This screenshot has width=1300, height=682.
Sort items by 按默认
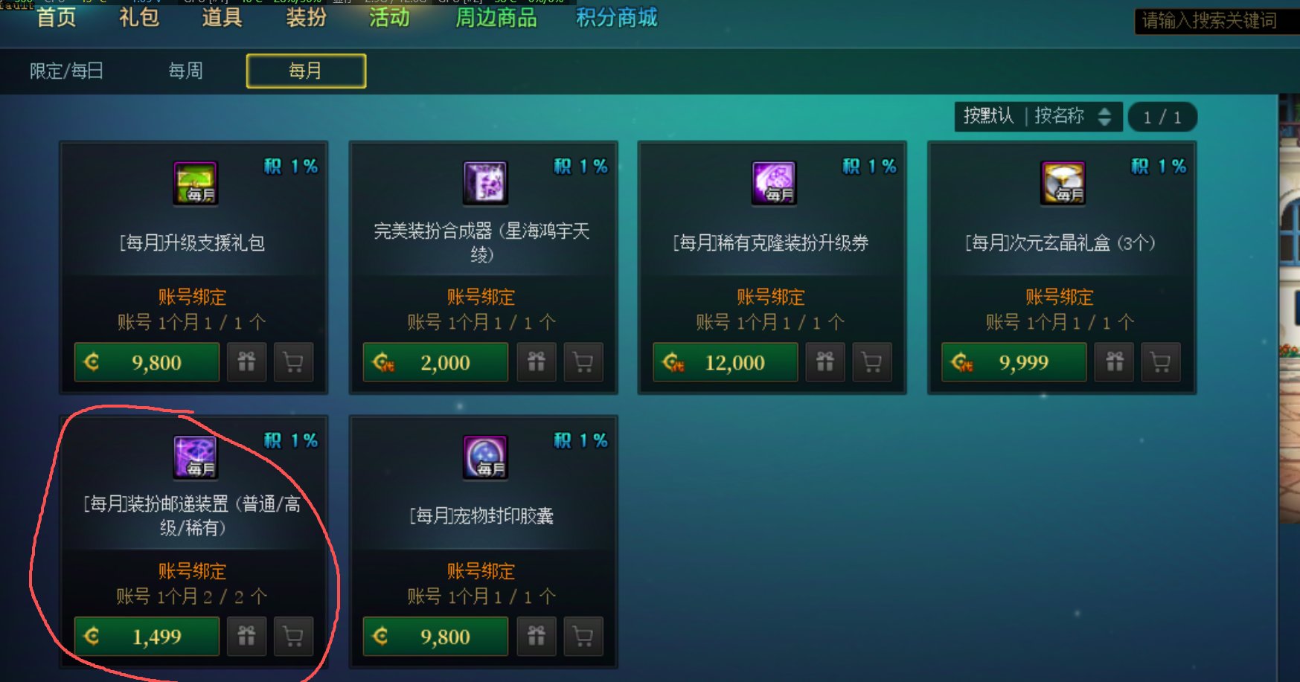click(988, 116)
